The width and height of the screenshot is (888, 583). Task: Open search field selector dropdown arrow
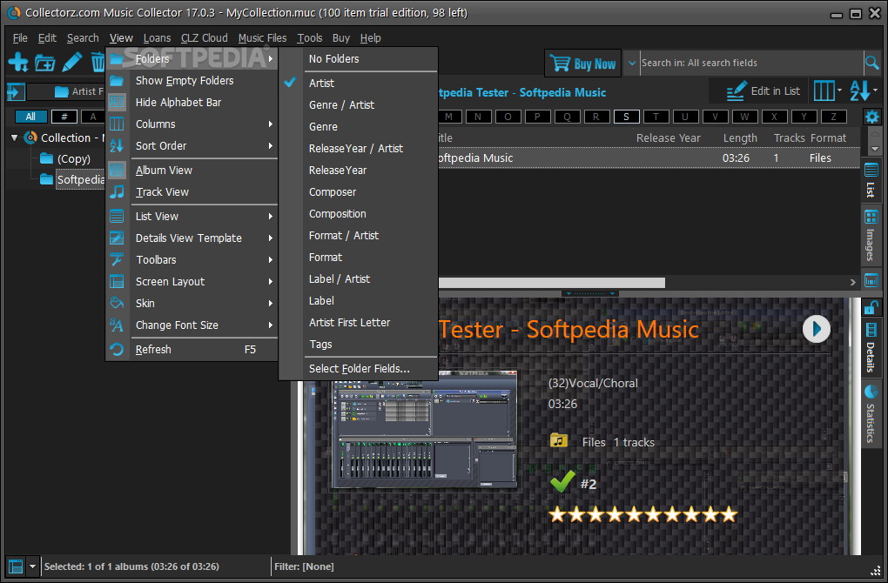click(632, 63)
